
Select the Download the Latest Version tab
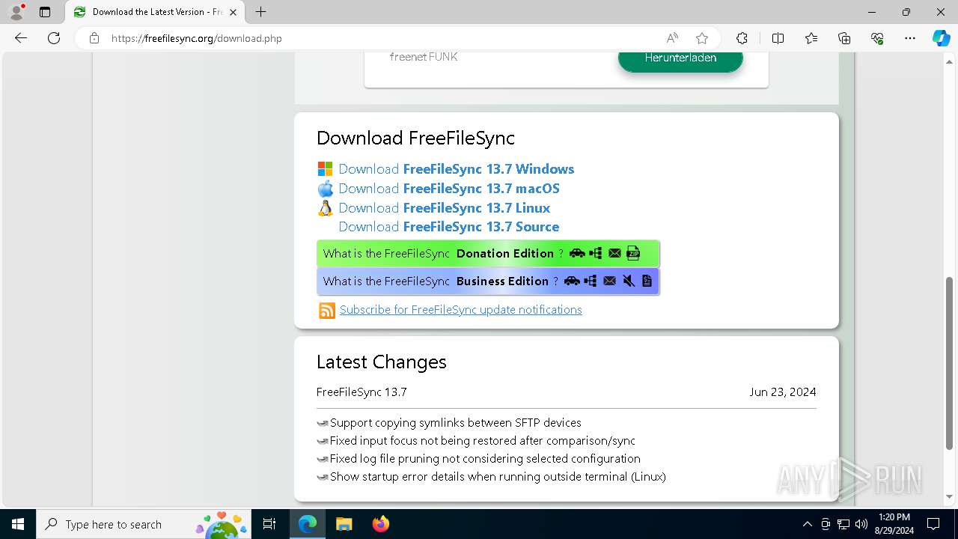(x=155, y=12)
